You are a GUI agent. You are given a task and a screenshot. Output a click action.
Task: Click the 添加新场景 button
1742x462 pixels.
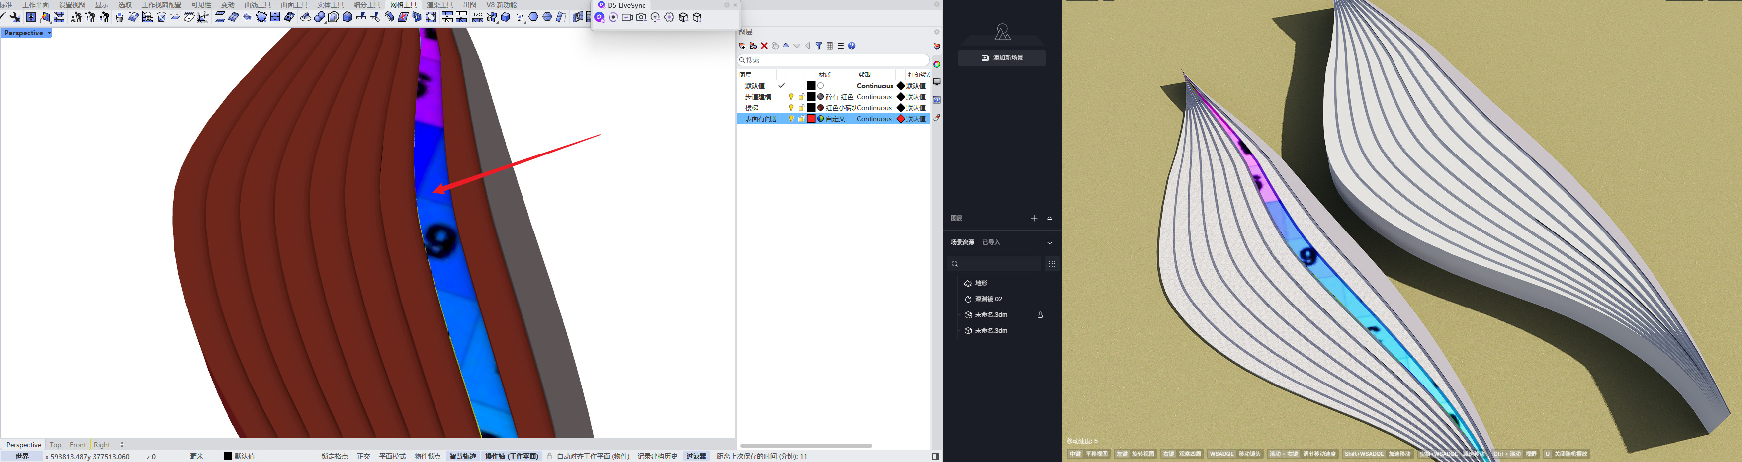click(x=1002, y=58)
